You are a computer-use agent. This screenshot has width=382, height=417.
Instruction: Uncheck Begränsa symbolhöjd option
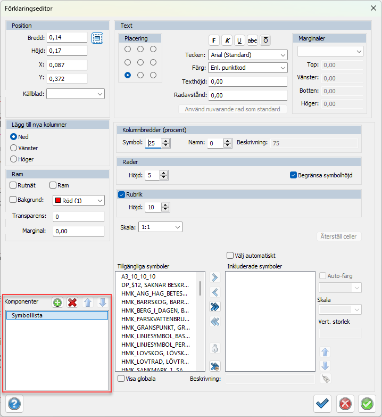coord(293,175)
